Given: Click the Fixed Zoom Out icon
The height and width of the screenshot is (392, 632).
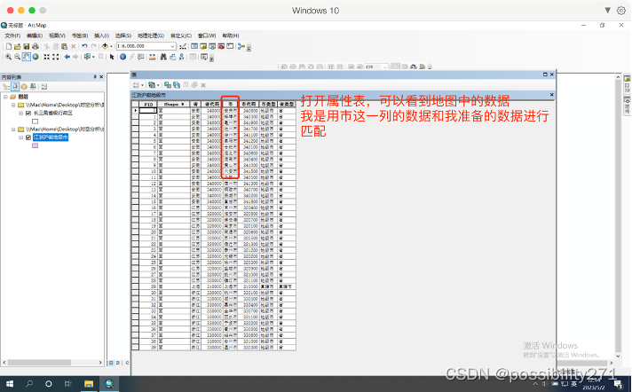Looking at the screenshot, I should click(56, 57).
